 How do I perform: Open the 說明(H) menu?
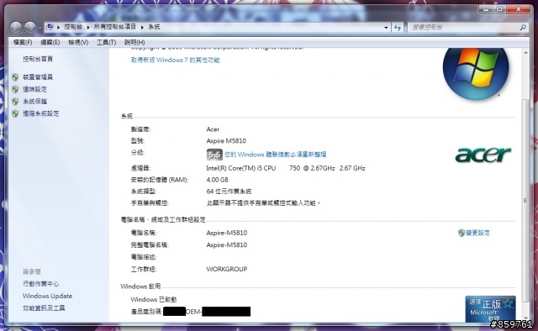click(x=134, y=42)
